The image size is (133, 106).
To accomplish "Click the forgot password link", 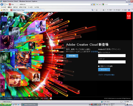I will tap(106, 75).
